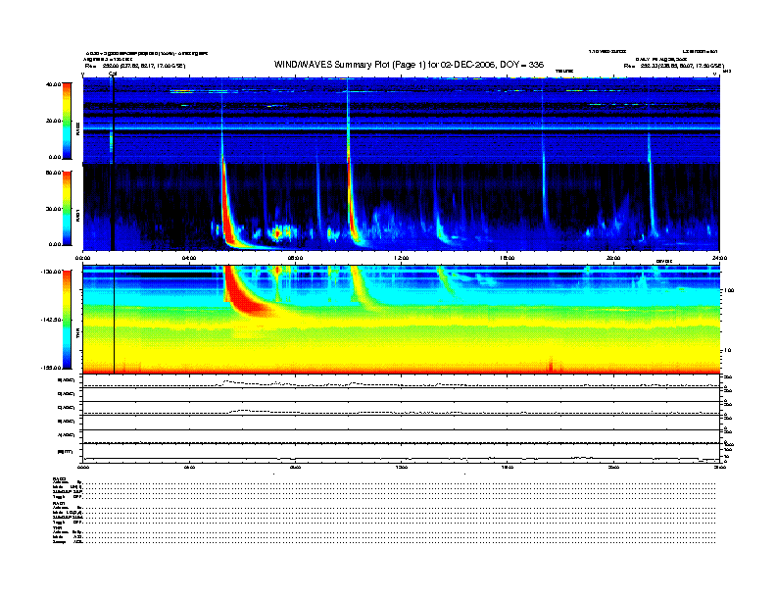Click the red spot near 07:20 in RAD1

click(x=277, y=232)
